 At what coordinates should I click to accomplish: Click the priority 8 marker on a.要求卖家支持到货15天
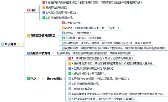click(70, 94)
